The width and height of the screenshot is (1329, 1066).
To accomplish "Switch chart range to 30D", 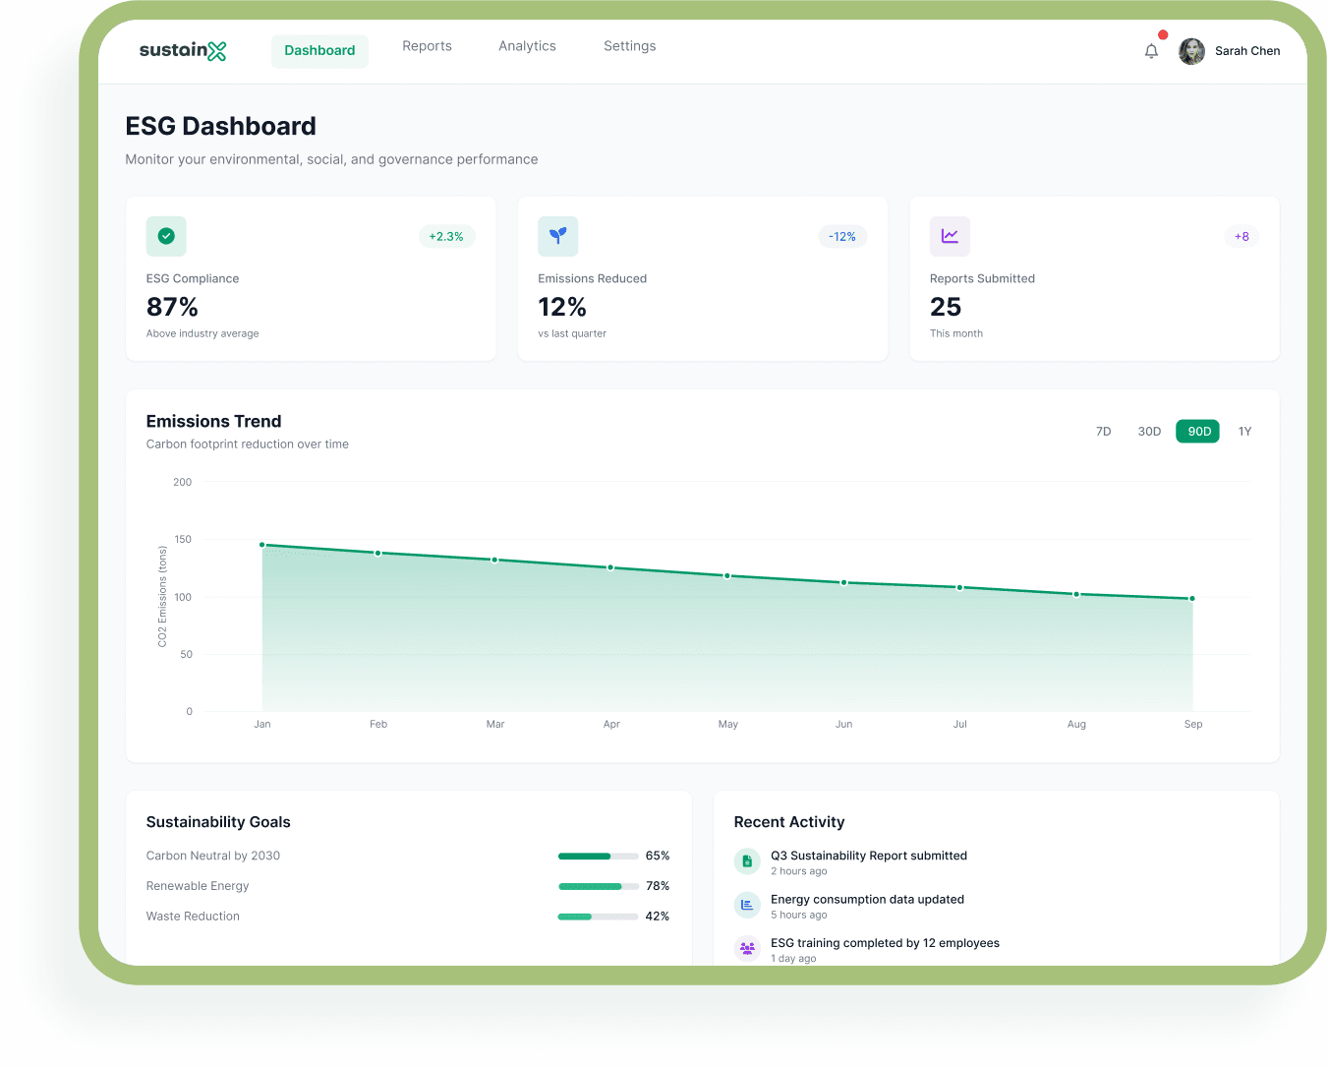I will click(x=1149, y=432).
